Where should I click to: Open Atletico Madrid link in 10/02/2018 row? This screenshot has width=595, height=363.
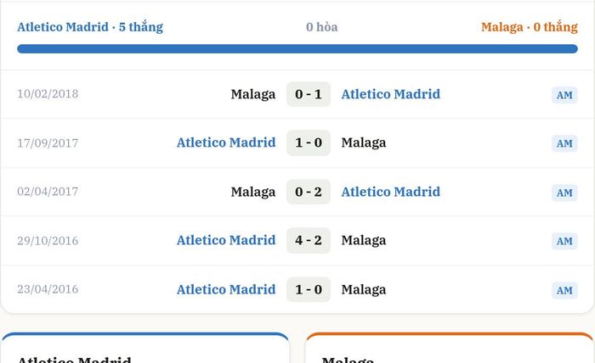pyautogui.click(x=391, y=94)
